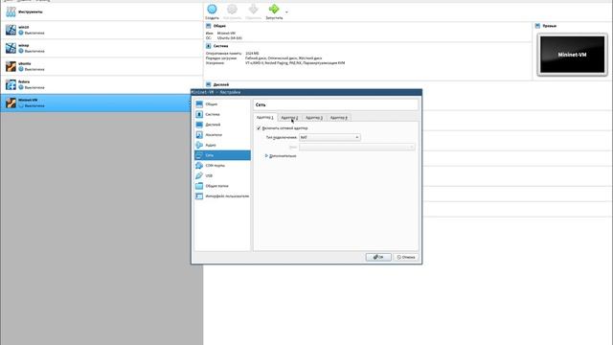Image resolution: width=613 pixels, height=345 pixels.
Task: Open the Shared Folders (Общие папки) category
Action: (222, 186)
